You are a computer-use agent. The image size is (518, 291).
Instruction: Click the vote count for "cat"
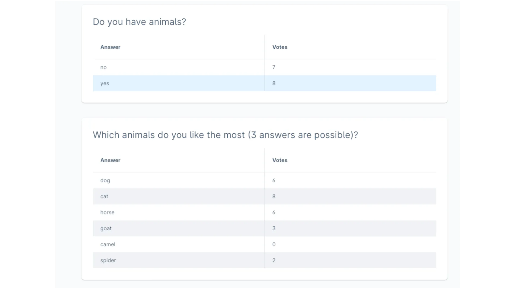tap(274, 196)
